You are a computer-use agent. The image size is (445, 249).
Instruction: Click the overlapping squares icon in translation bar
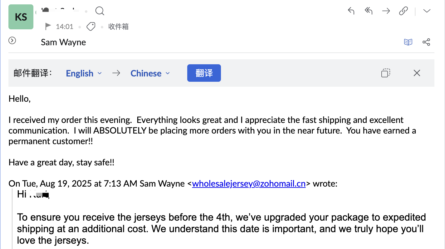(386, 73)
